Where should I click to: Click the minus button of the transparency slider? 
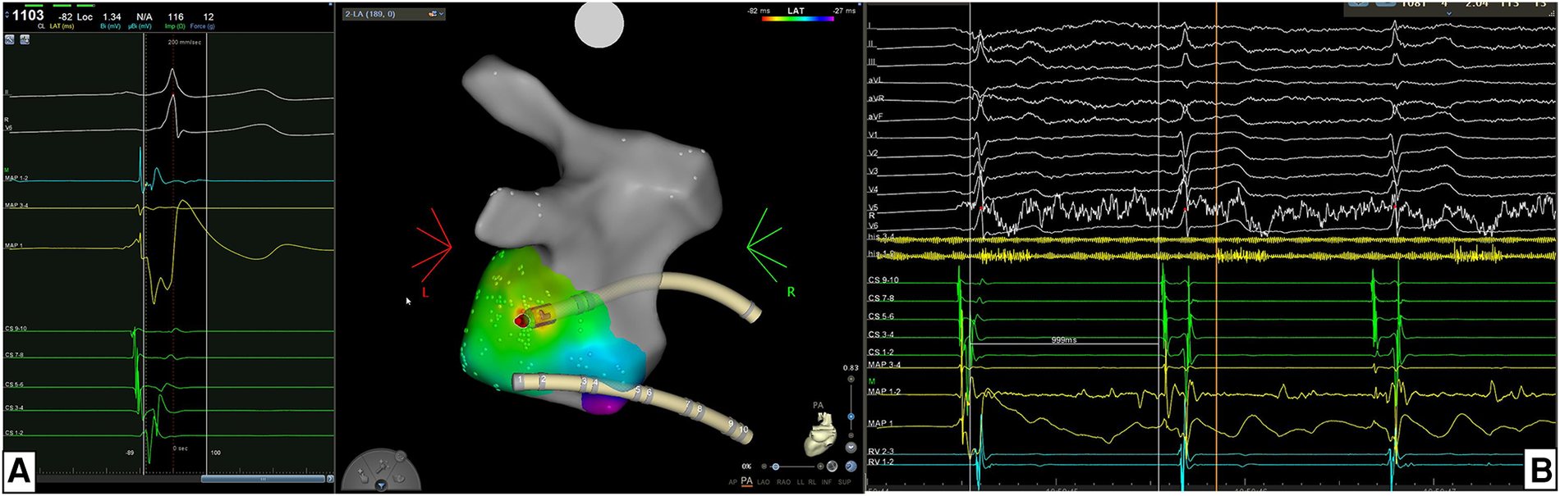click(764, 466)
